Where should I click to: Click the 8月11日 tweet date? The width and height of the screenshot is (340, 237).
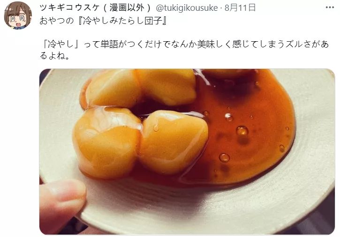240,8
